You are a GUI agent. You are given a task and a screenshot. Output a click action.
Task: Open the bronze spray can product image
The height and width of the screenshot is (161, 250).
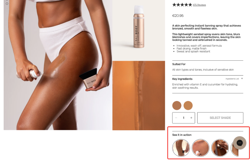(139, 30)
